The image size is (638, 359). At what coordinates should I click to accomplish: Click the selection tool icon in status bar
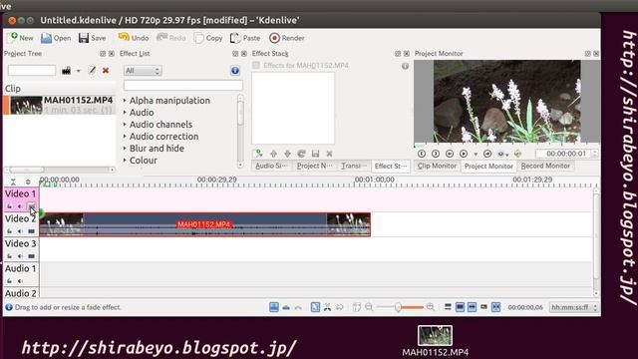[315, 307]
